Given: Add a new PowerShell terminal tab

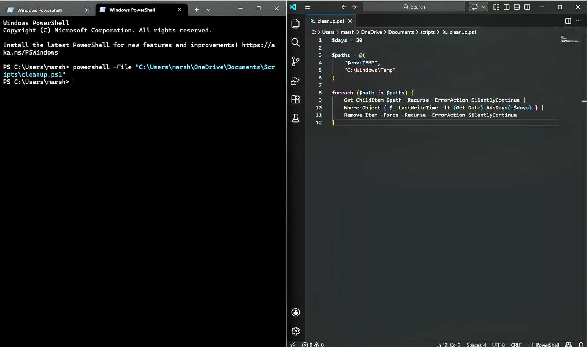Looking at the screenshot, I should click(x=196, y=10).
